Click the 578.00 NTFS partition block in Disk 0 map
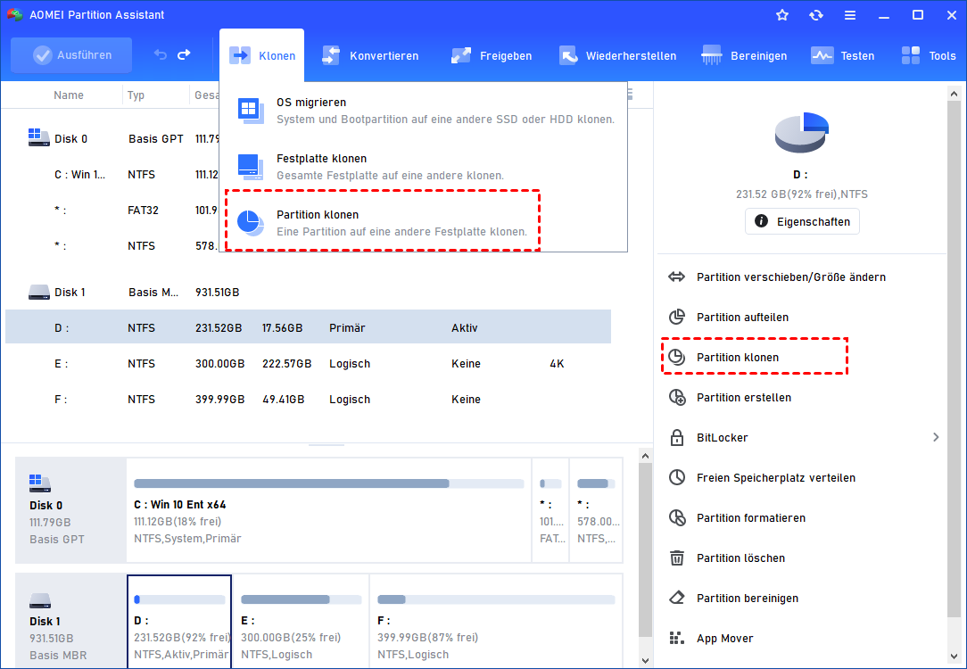 click(597, 510)
